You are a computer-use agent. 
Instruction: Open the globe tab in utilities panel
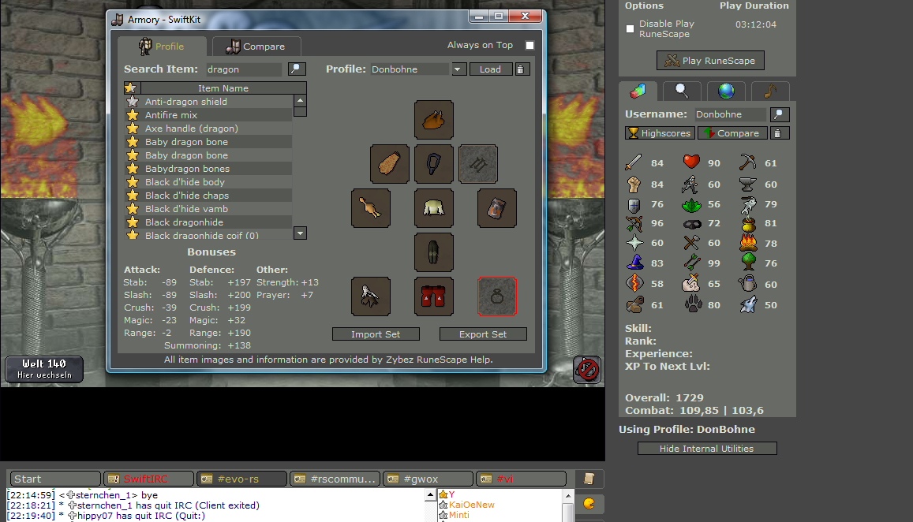coord(726,91)
